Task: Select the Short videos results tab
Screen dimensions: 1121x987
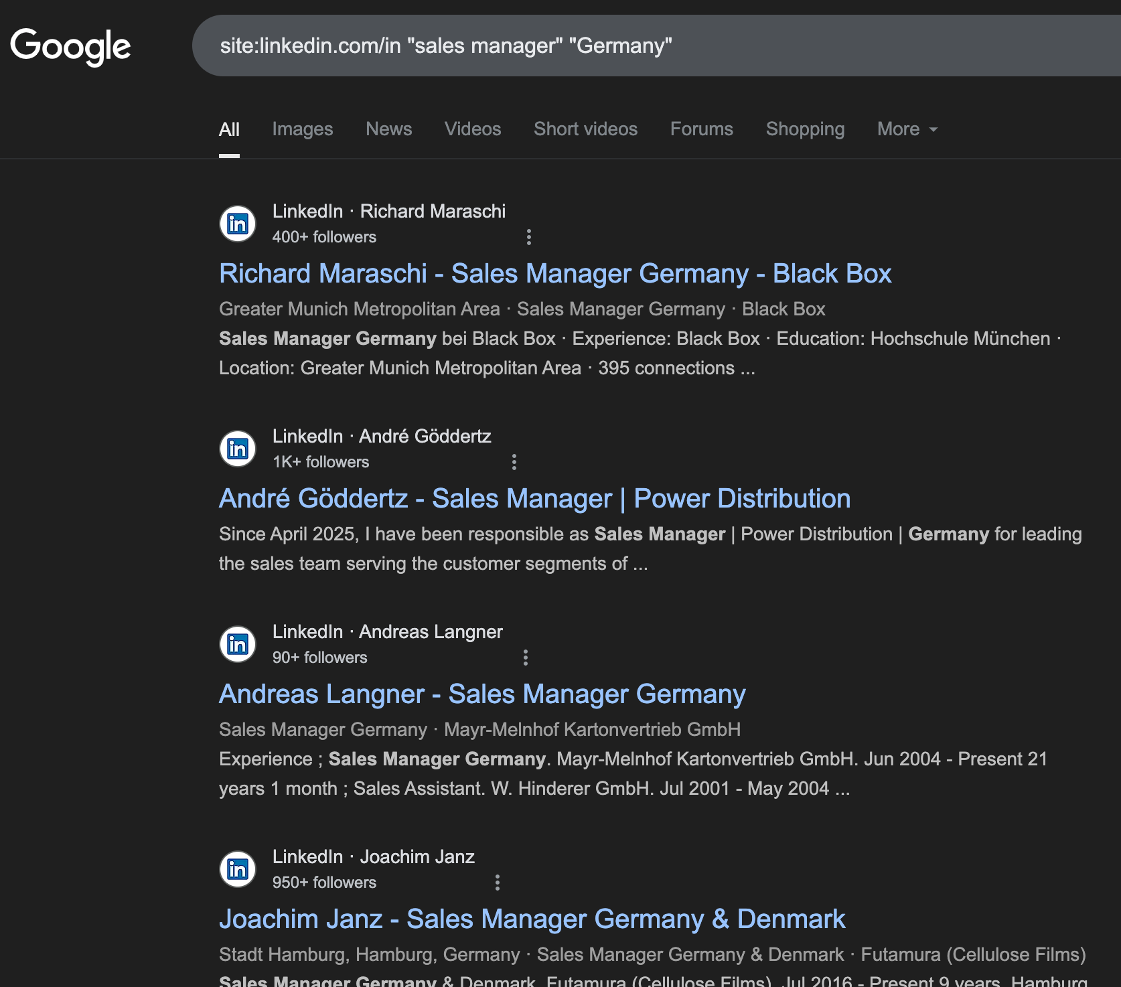Action: 585,129
